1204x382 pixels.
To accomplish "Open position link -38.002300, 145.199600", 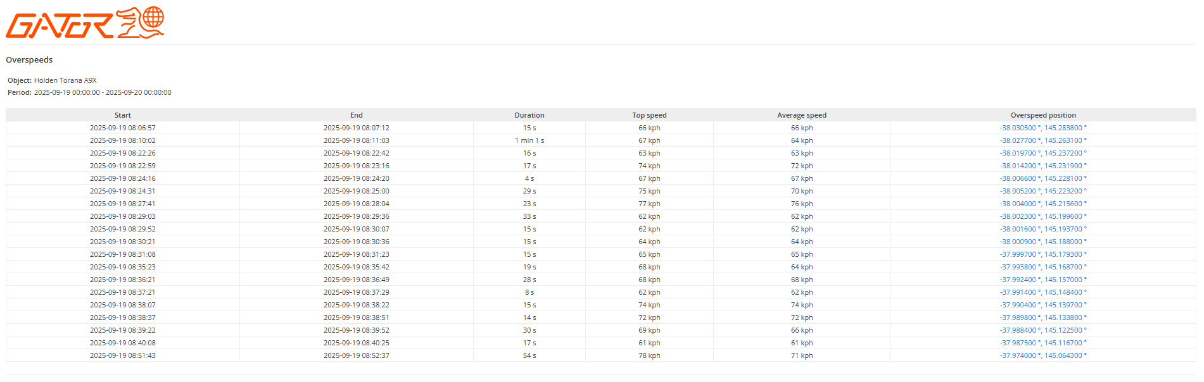I will (x=1042, y=216).
